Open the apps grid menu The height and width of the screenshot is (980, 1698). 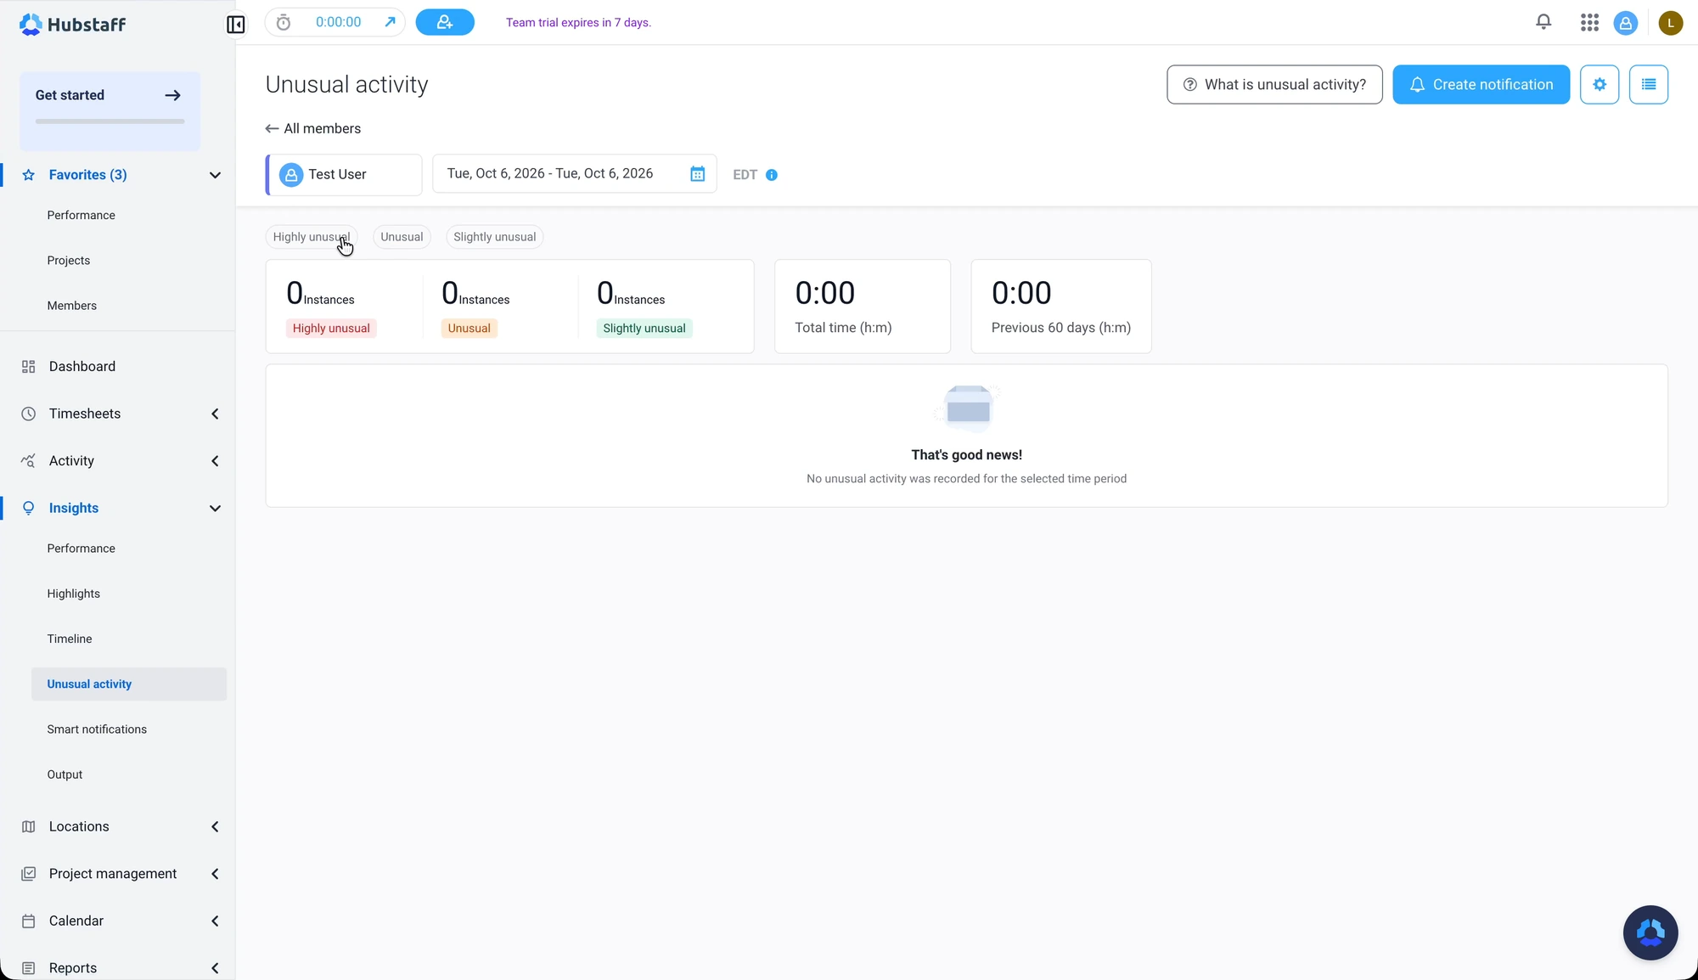tap(1589, 23)
